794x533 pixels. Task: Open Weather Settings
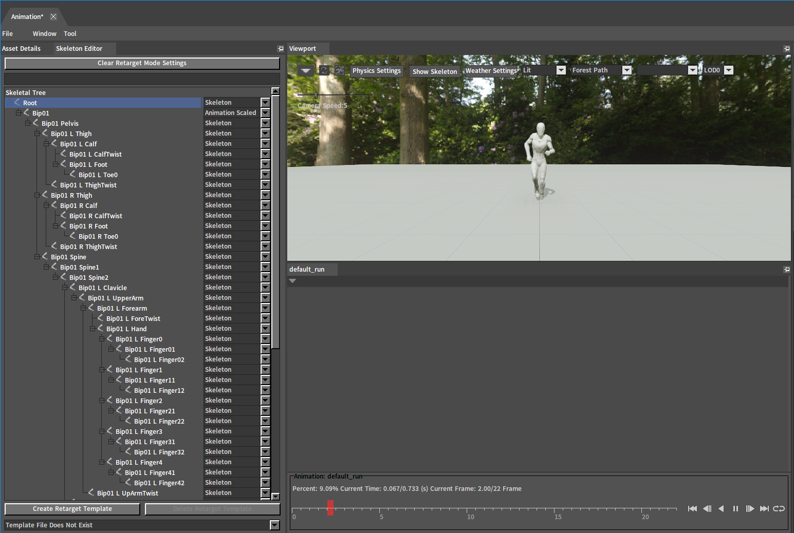point(491,71)
